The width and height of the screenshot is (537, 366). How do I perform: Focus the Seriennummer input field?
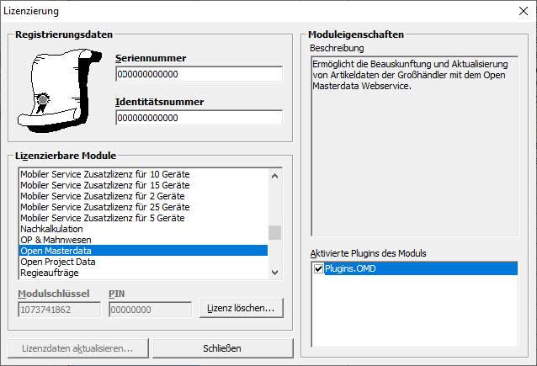click(x=199, y=74)
